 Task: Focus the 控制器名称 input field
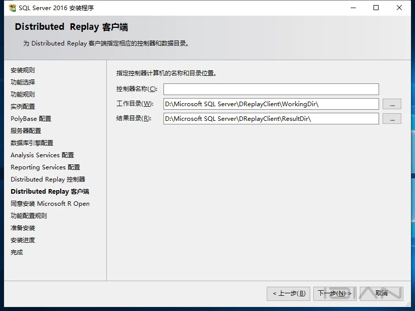271,89
